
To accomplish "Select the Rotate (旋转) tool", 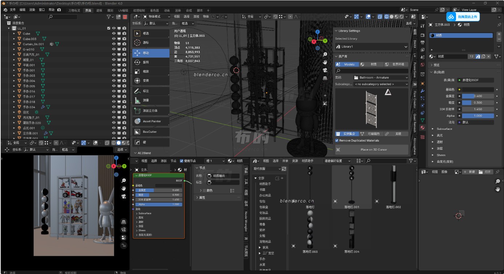I will coord(151,62).
